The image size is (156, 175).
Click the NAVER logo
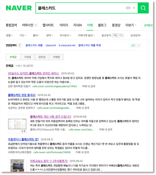[x=19, y=8]
